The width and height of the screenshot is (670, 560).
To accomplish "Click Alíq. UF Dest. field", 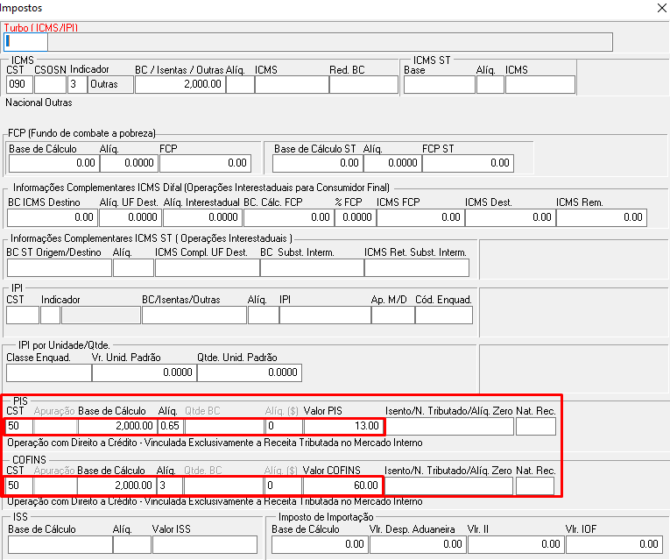I will pos(130,217).
